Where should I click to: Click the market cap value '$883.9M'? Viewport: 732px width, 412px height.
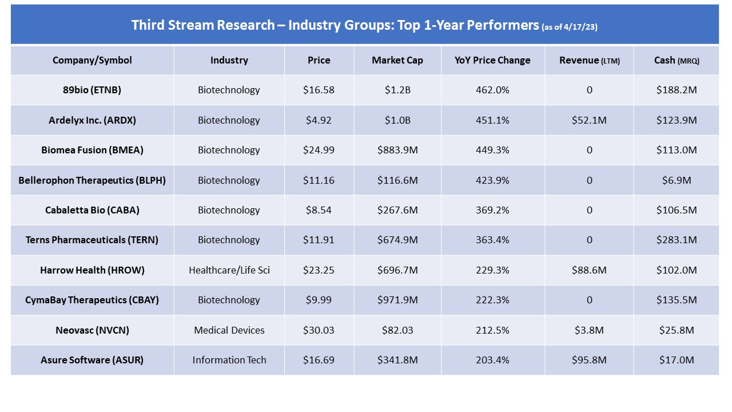click(x=397, y=150)
